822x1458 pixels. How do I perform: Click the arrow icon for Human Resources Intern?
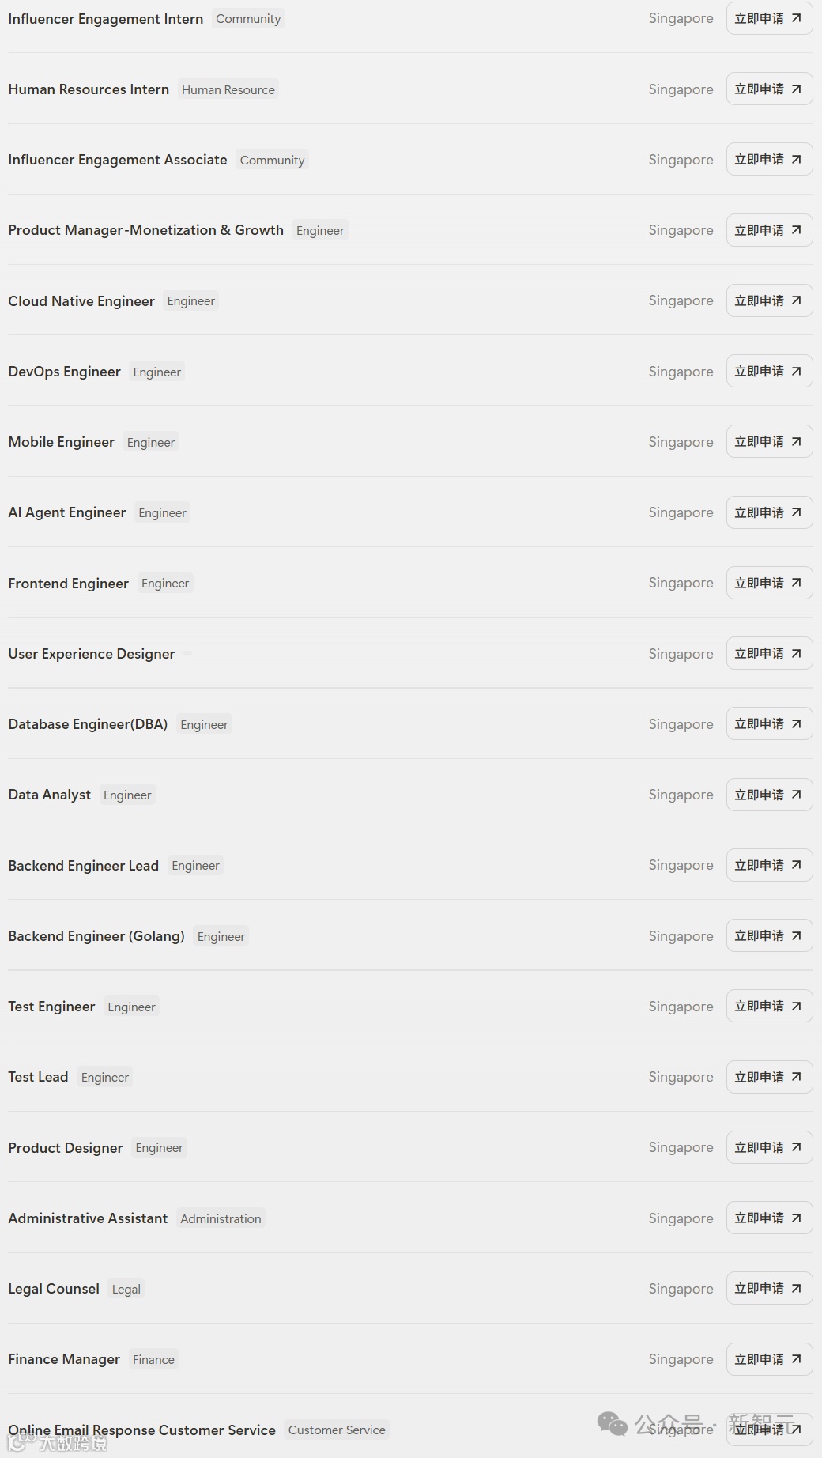(x=796, y=89)
